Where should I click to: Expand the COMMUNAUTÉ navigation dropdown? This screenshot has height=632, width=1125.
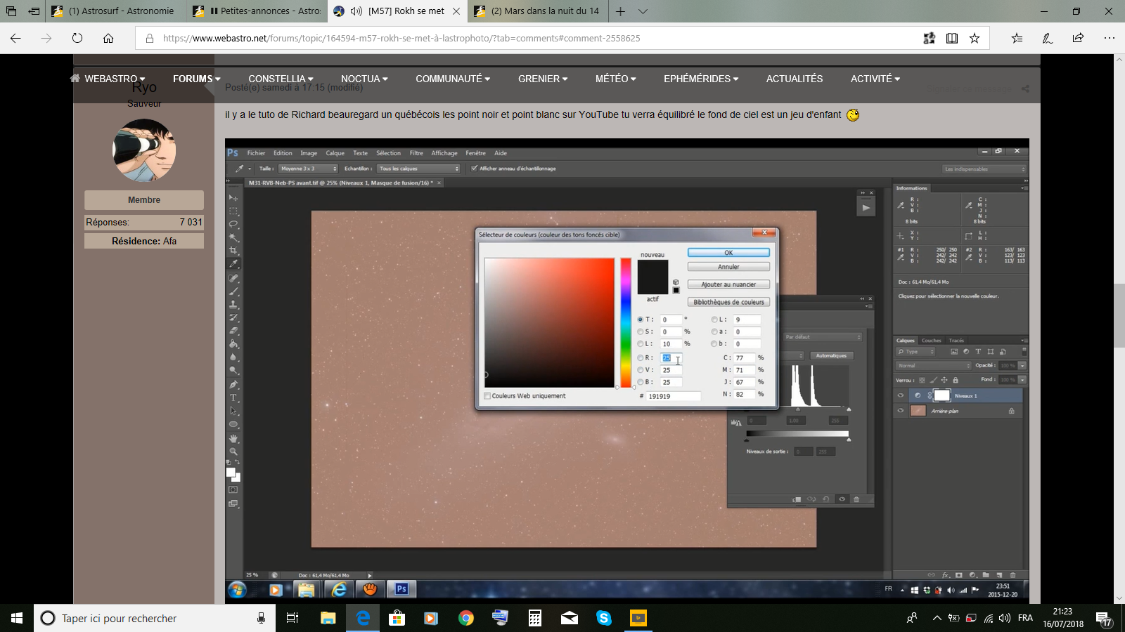pyautogui.click(x=453, y=79)
